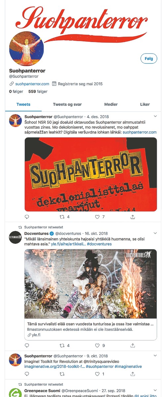Screen dimensions: 165x397
Task: Switch to the Tweets og svar tab
Action: coord(67,104)
